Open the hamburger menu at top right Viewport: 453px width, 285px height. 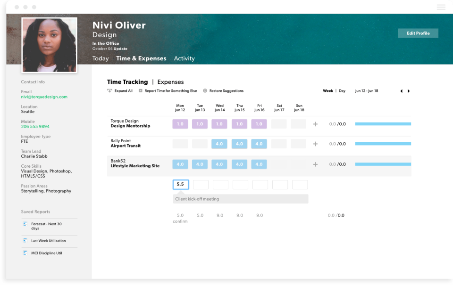coord(441,7)
